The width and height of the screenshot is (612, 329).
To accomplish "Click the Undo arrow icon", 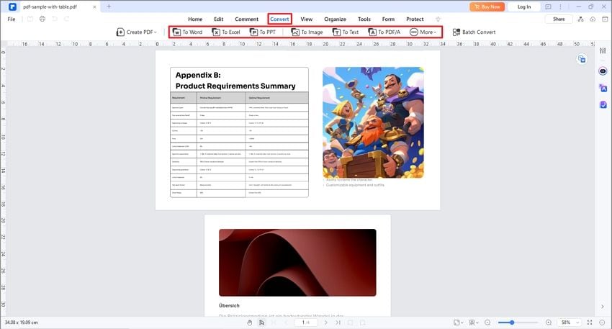I will 54,19.
